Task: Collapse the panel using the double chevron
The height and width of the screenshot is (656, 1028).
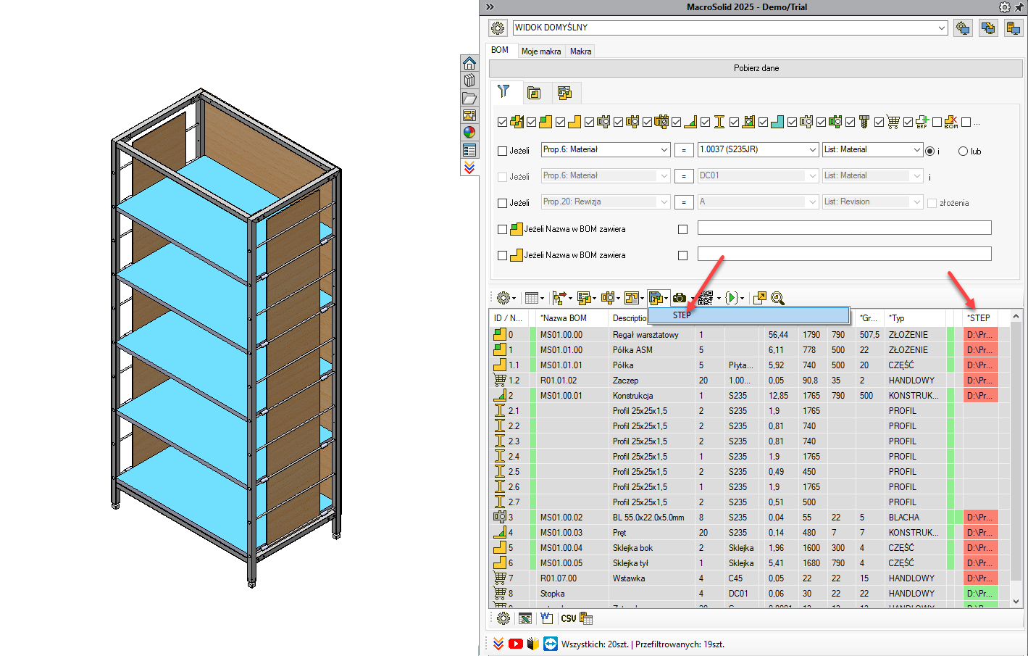Action: [490, 7]
